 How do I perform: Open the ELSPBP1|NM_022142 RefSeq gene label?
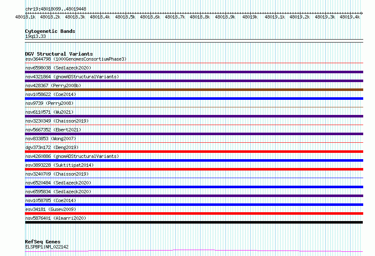click(x=47, y=247)
